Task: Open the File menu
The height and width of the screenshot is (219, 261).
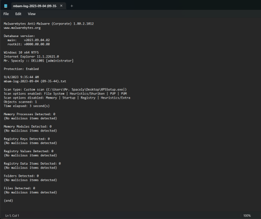Action: (x=6, y=14)
